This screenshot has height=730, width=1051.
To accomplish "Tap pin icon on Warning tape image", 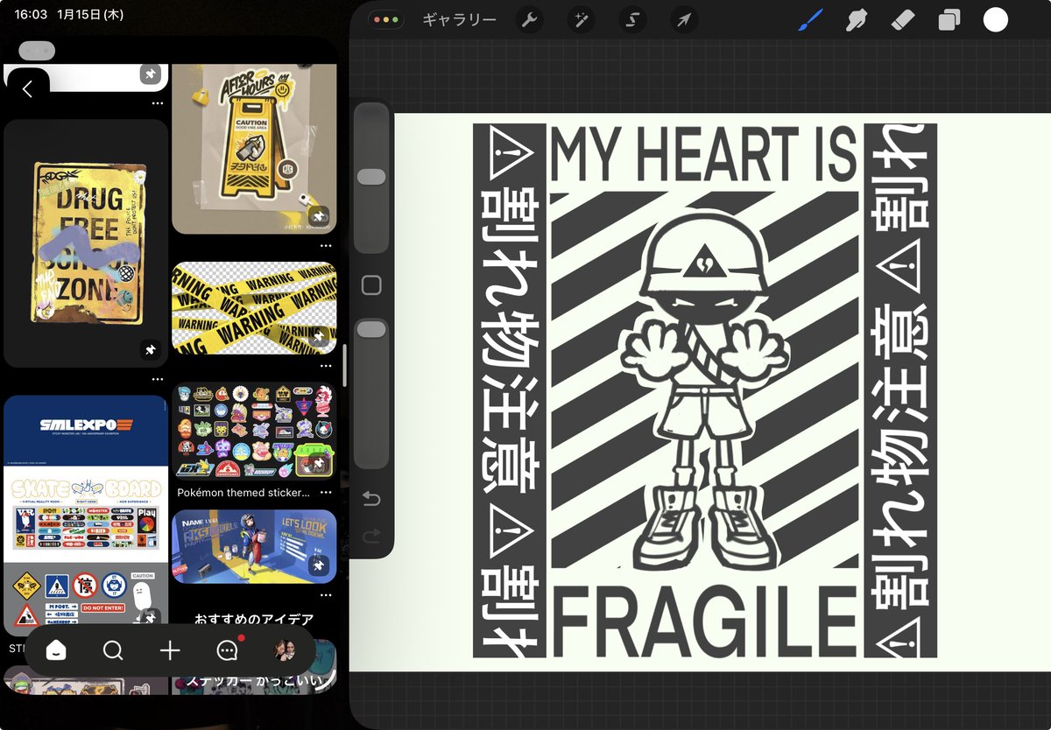I will pos(320,337).
